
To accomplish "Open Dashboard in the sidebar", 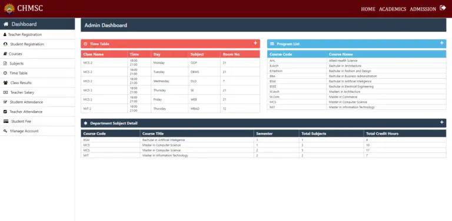I will point(38,24).
